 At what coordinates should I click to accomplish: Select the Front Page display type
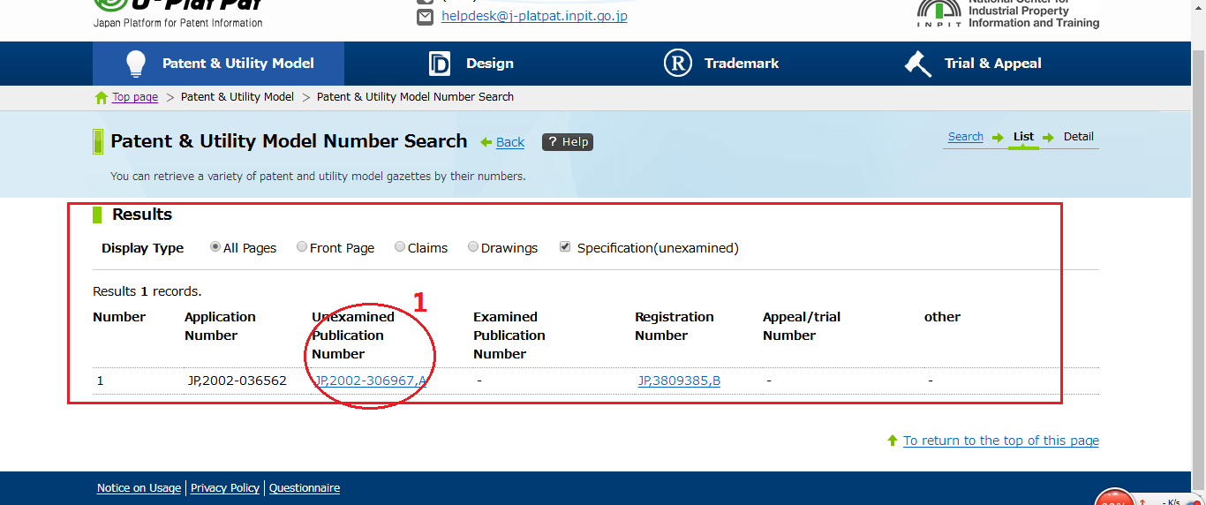pyautogui.click(x=302, y=247)
